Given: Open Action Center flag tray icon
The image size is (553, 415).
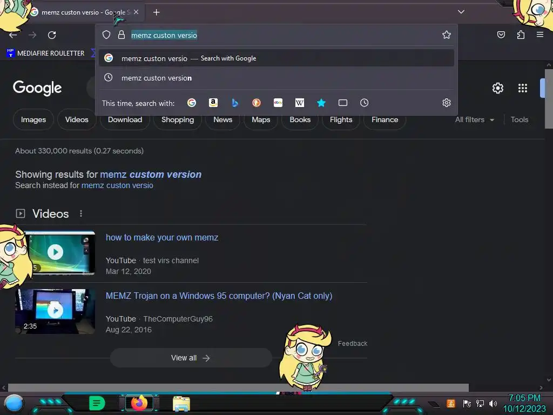Looking at the screenshot, I should pos(467,403).
